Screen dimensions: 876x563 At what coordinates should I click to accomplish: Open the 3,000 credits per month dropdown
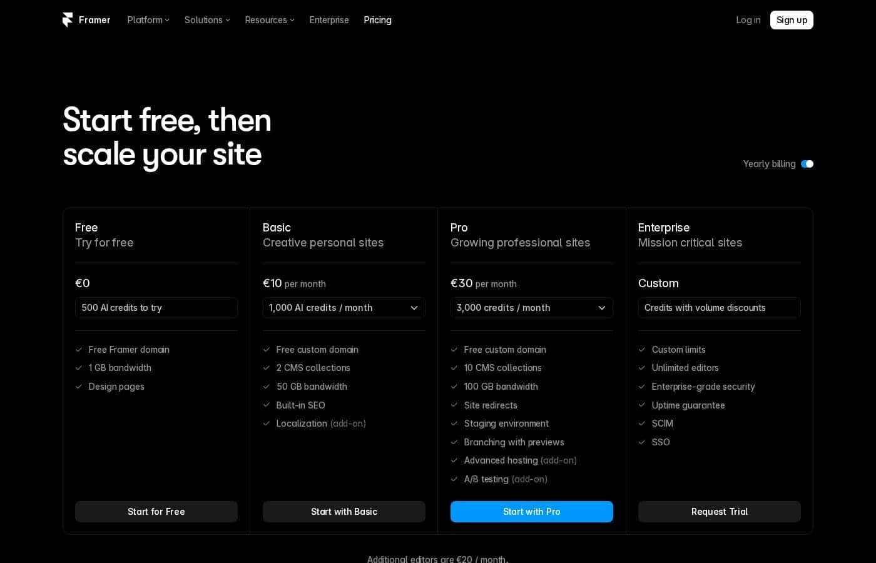532,308
